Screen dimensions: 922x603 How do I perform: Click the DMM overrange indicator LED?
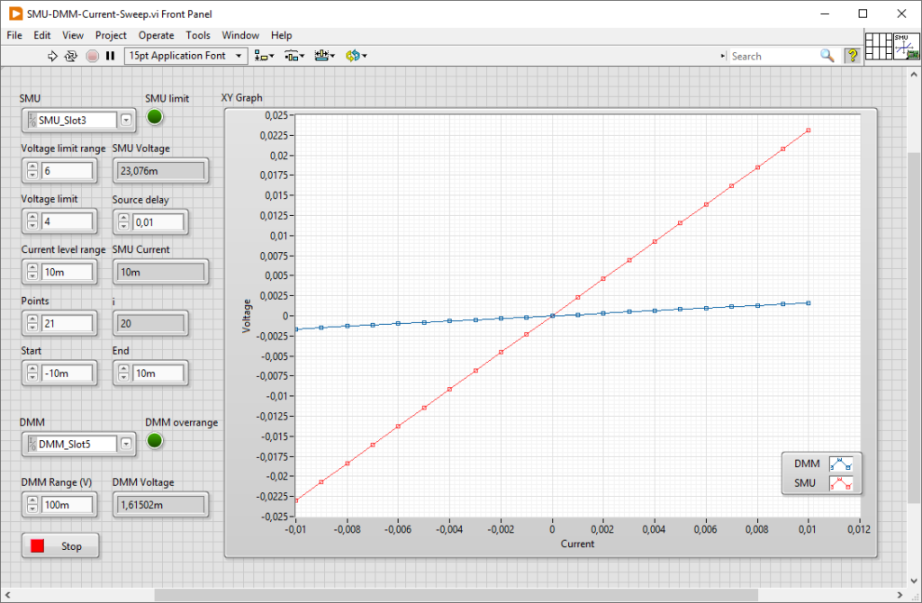click(x=155, y=440)
